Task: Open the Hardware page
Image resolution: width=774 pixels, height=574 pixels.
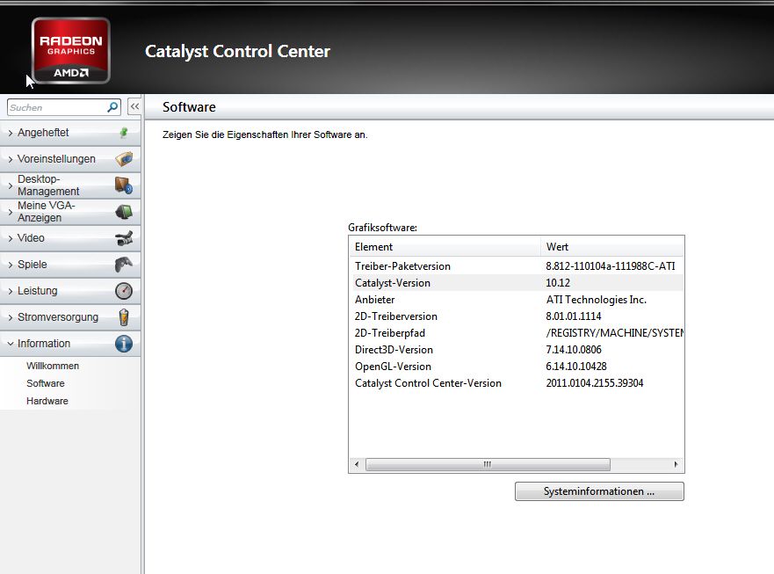Action: coord(47,401)
